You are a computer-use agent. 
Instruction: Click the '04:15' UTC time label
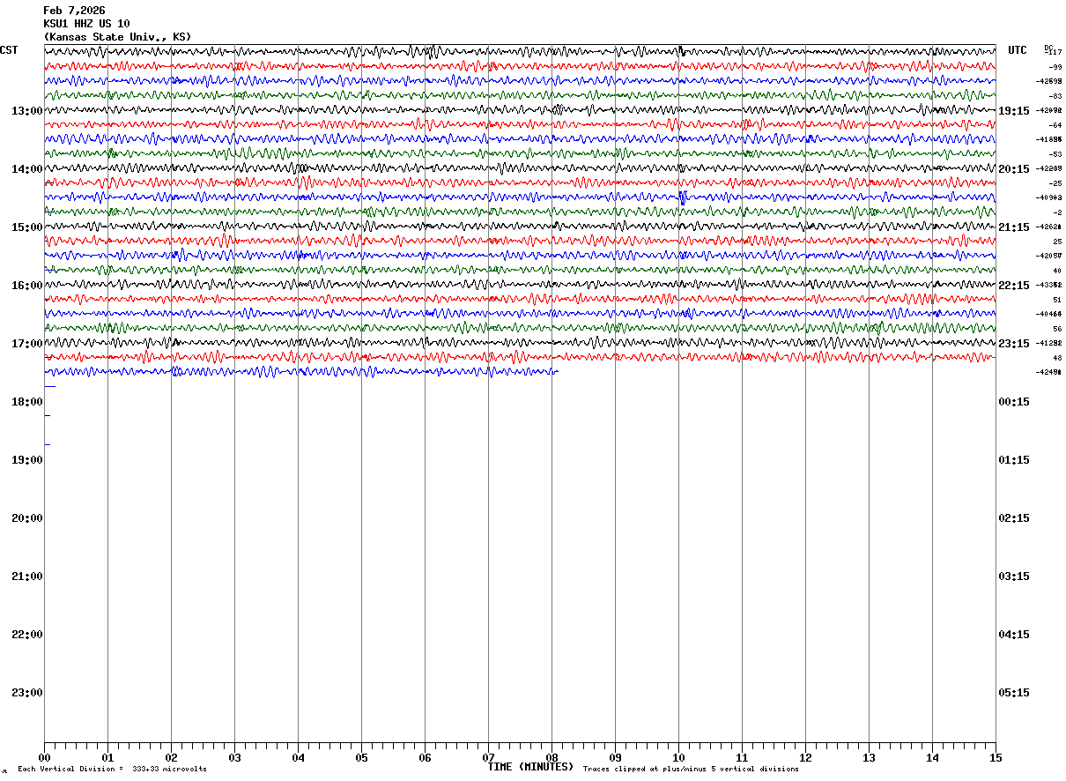[1014, 635]
